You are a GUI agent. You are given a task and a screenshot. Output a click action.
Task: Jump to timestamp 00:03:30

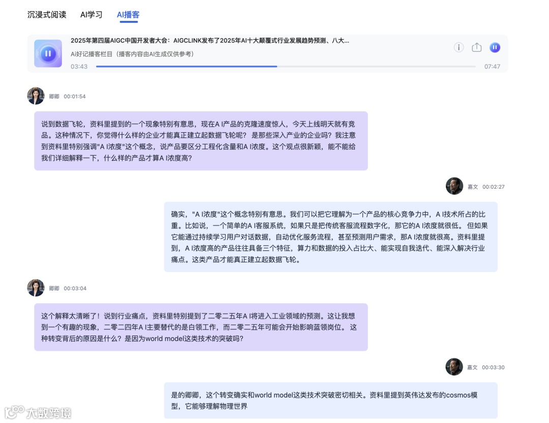click(493, 367)
